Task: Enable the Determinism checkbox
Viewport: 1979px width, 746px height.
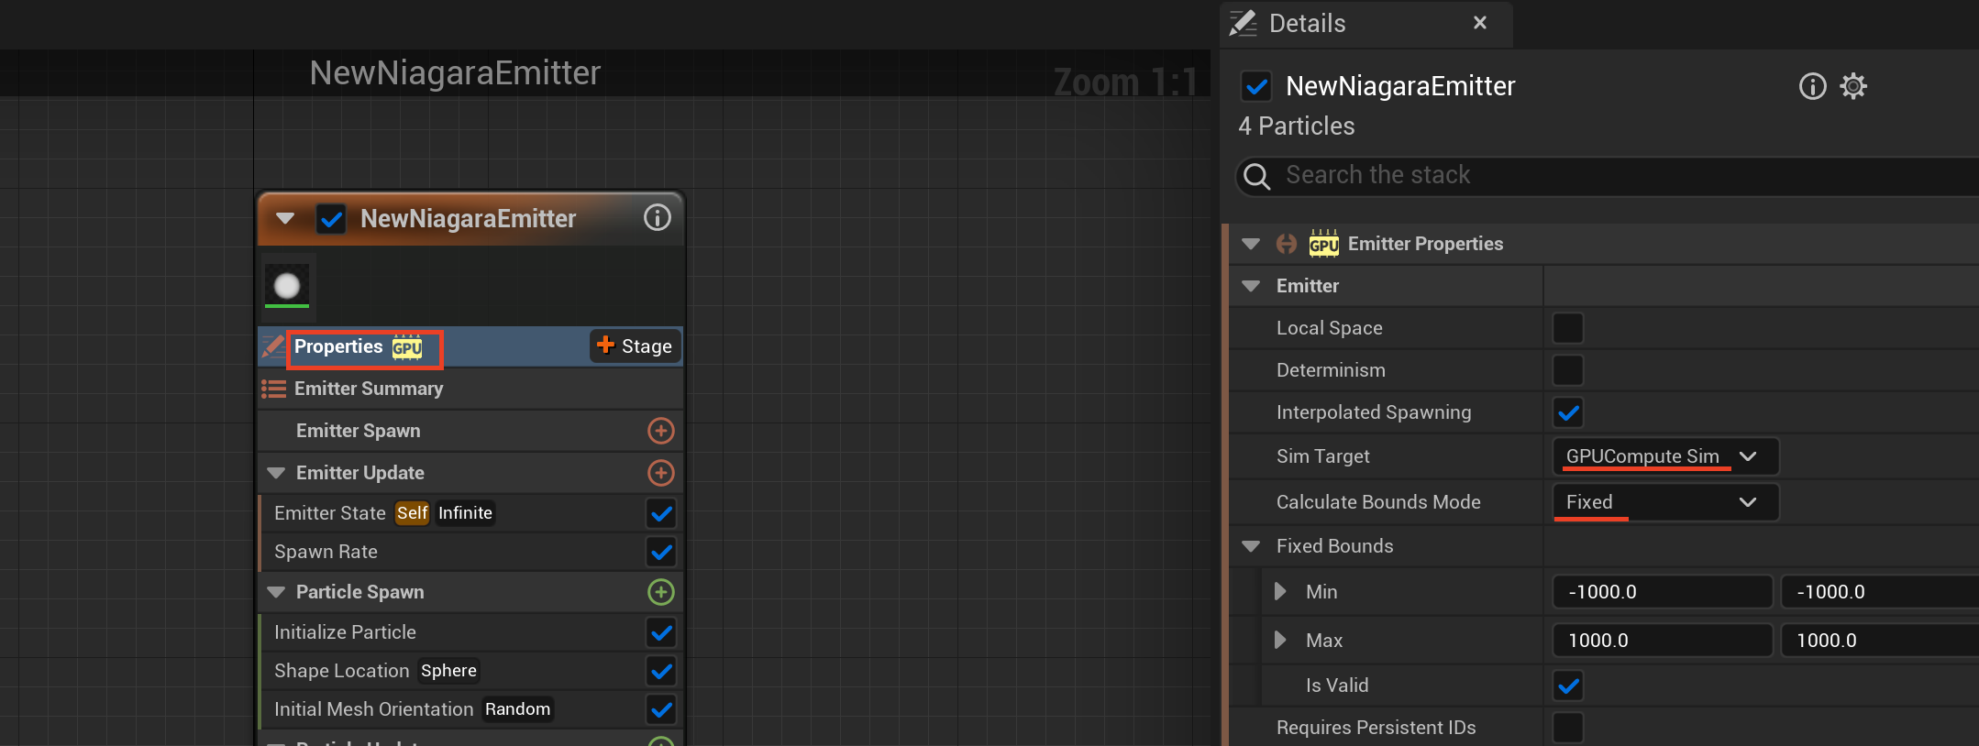Action: tap(1568, 370)
